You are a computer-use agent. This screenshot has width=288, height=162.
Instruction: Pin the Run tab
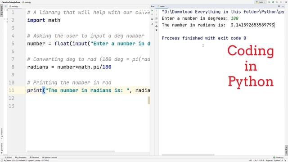152,24
